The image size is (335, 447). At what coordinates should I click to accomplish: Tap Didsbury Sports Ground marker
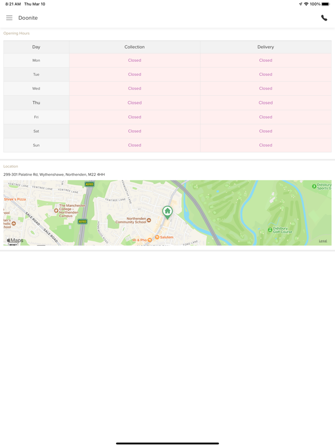[314, 186]
